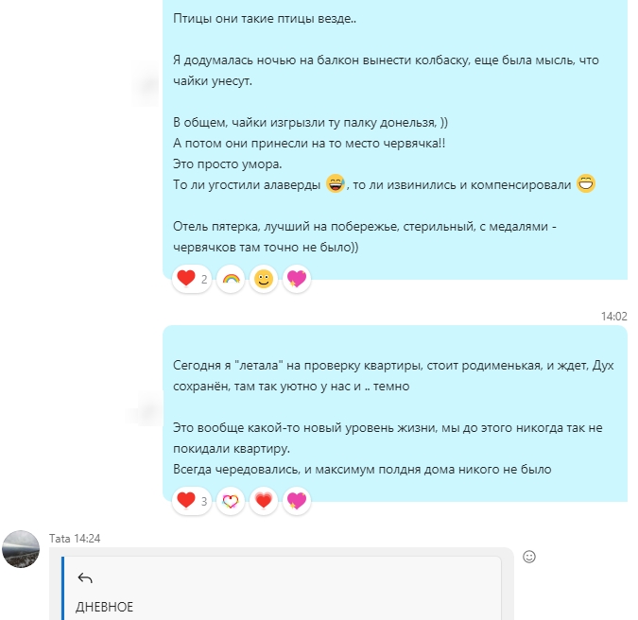
Task: Open the emoji reaction picker for Tata's message
Action: pyautogui.click(x=529, y=557)
